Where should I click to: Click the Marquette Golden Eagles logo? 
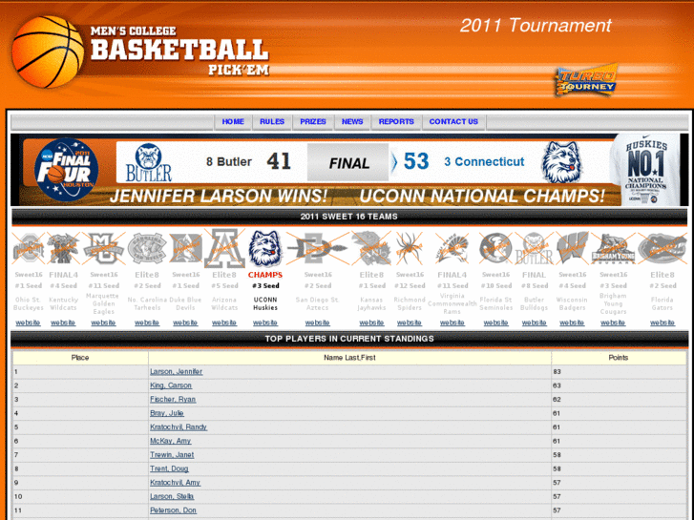pyautogui.click(x=103, y=248)
